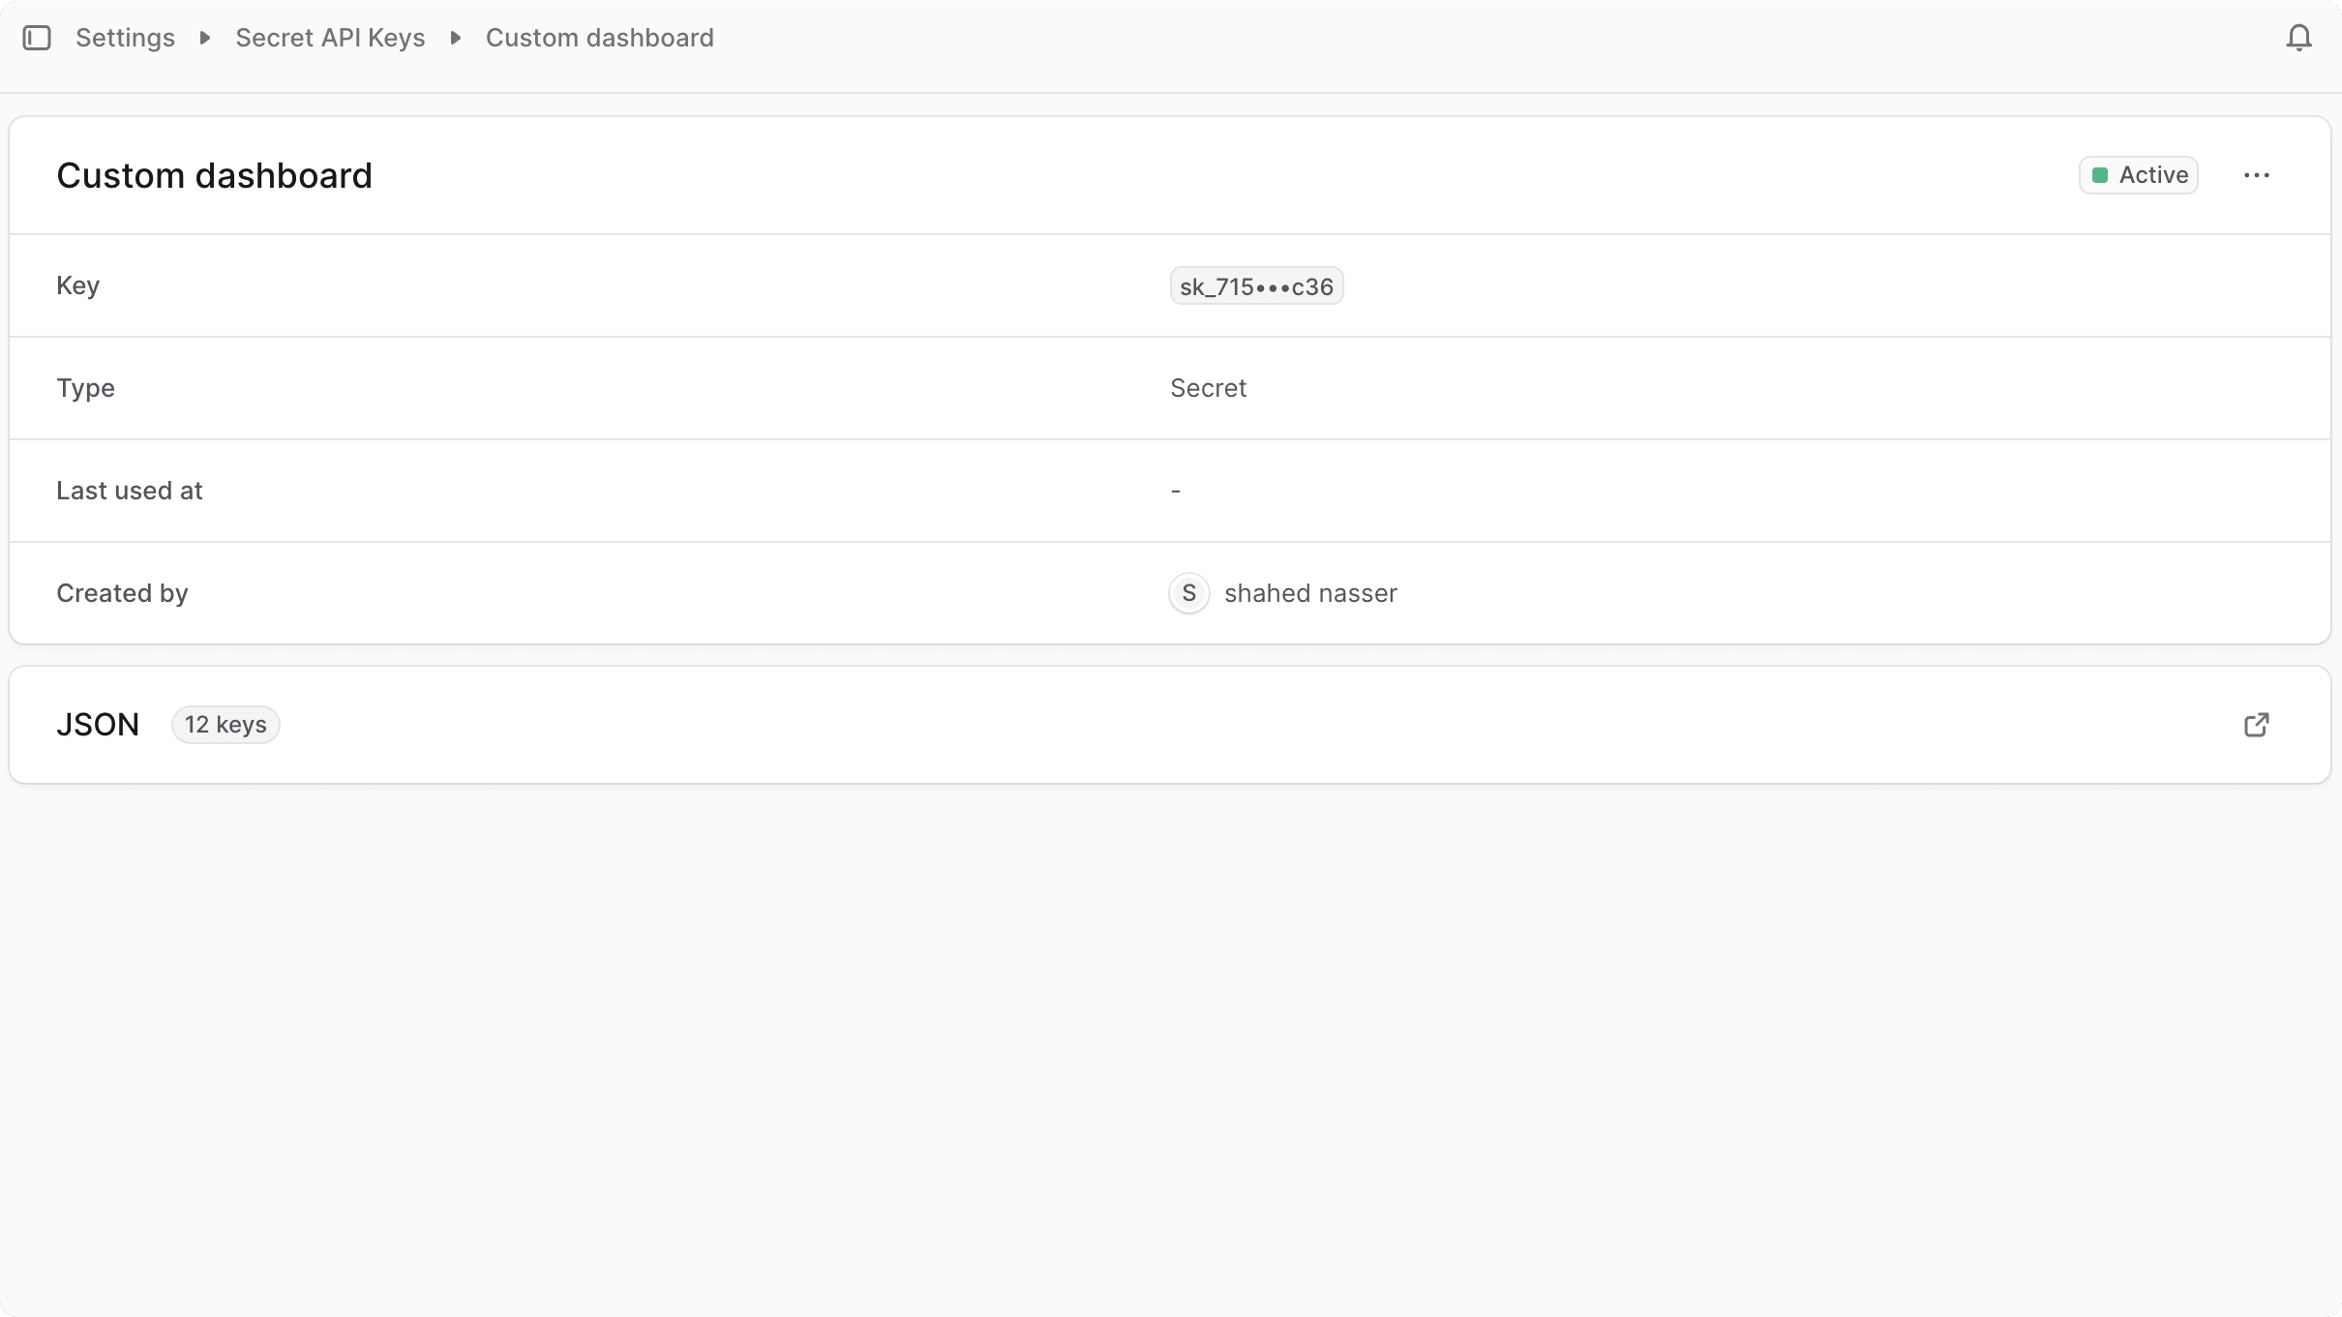Open the JSON viewer via external link icon

point(2258,724)
